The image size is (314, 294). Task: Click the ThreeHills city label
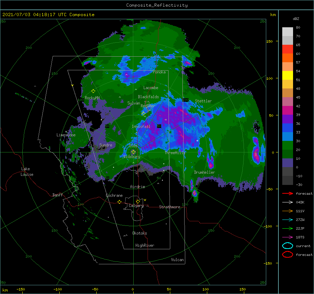175,153
